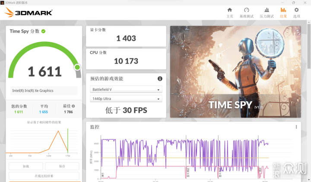This screenshot has width=311, height=182.
Task: Open the Benchmark tests tab
Action: coord(247,13)
